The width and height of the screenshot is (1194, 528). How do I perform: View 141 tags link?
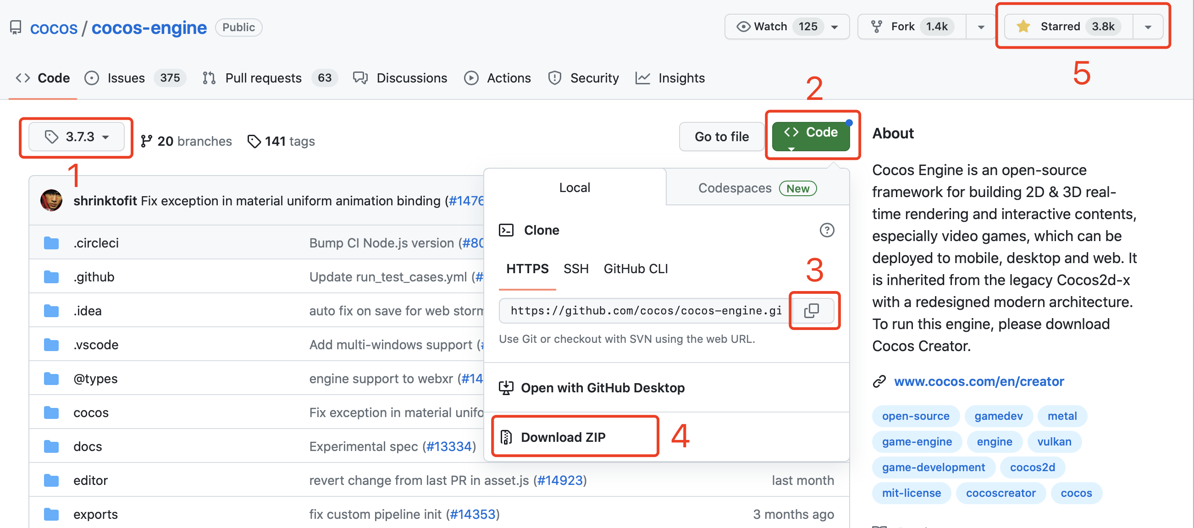[x=281, y=141]
